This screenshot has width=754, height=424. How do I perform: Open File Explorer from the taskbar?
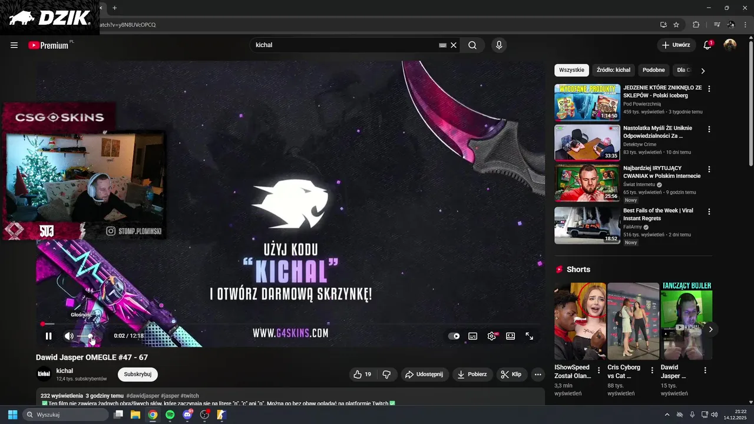click(x=135, y=415)
